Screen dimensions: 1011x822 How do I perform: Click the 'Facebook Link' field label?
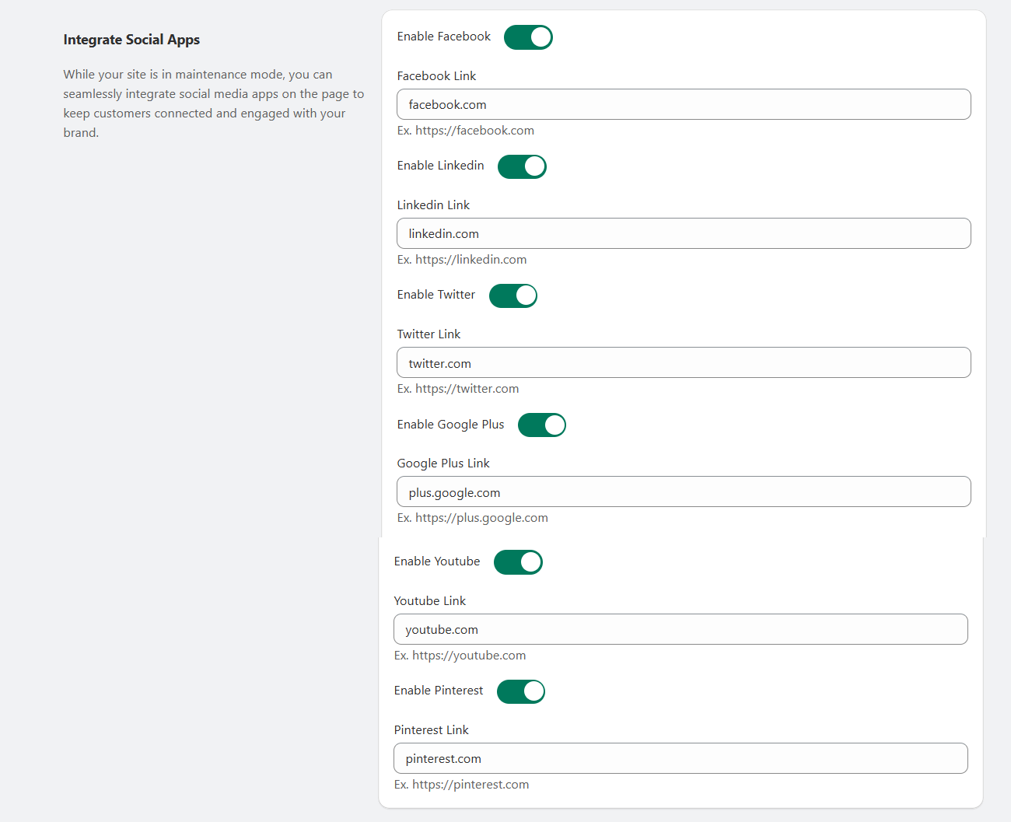(436, 76)
